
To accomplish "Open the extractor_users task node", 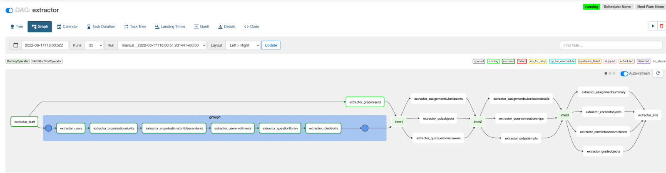I will (x=71, y=129).
